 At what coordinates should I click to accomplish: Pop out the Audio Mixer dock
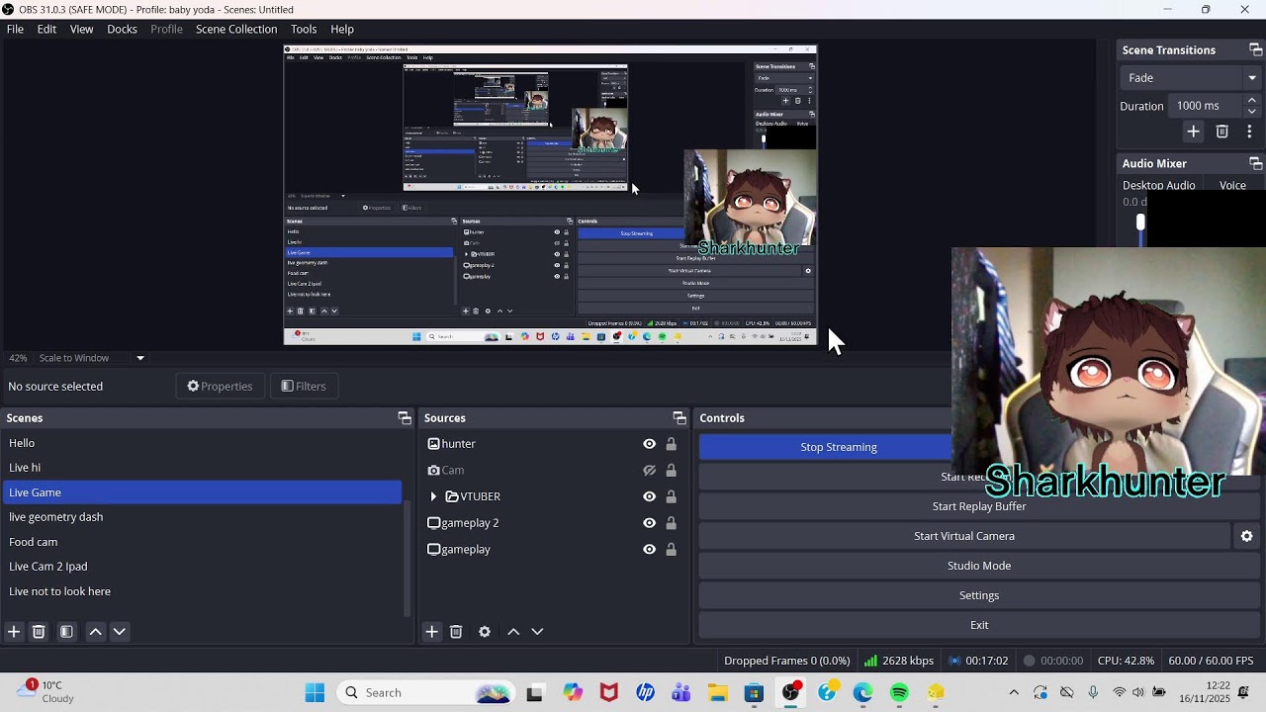pos(1255,163)
